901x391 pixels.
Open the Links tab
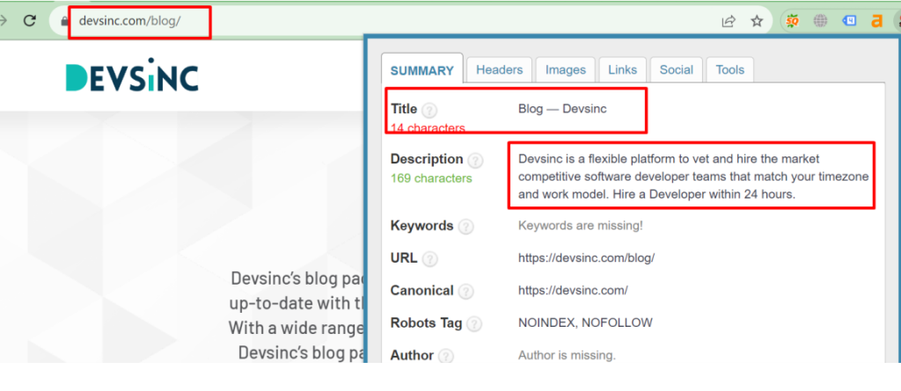pos(623,70)
